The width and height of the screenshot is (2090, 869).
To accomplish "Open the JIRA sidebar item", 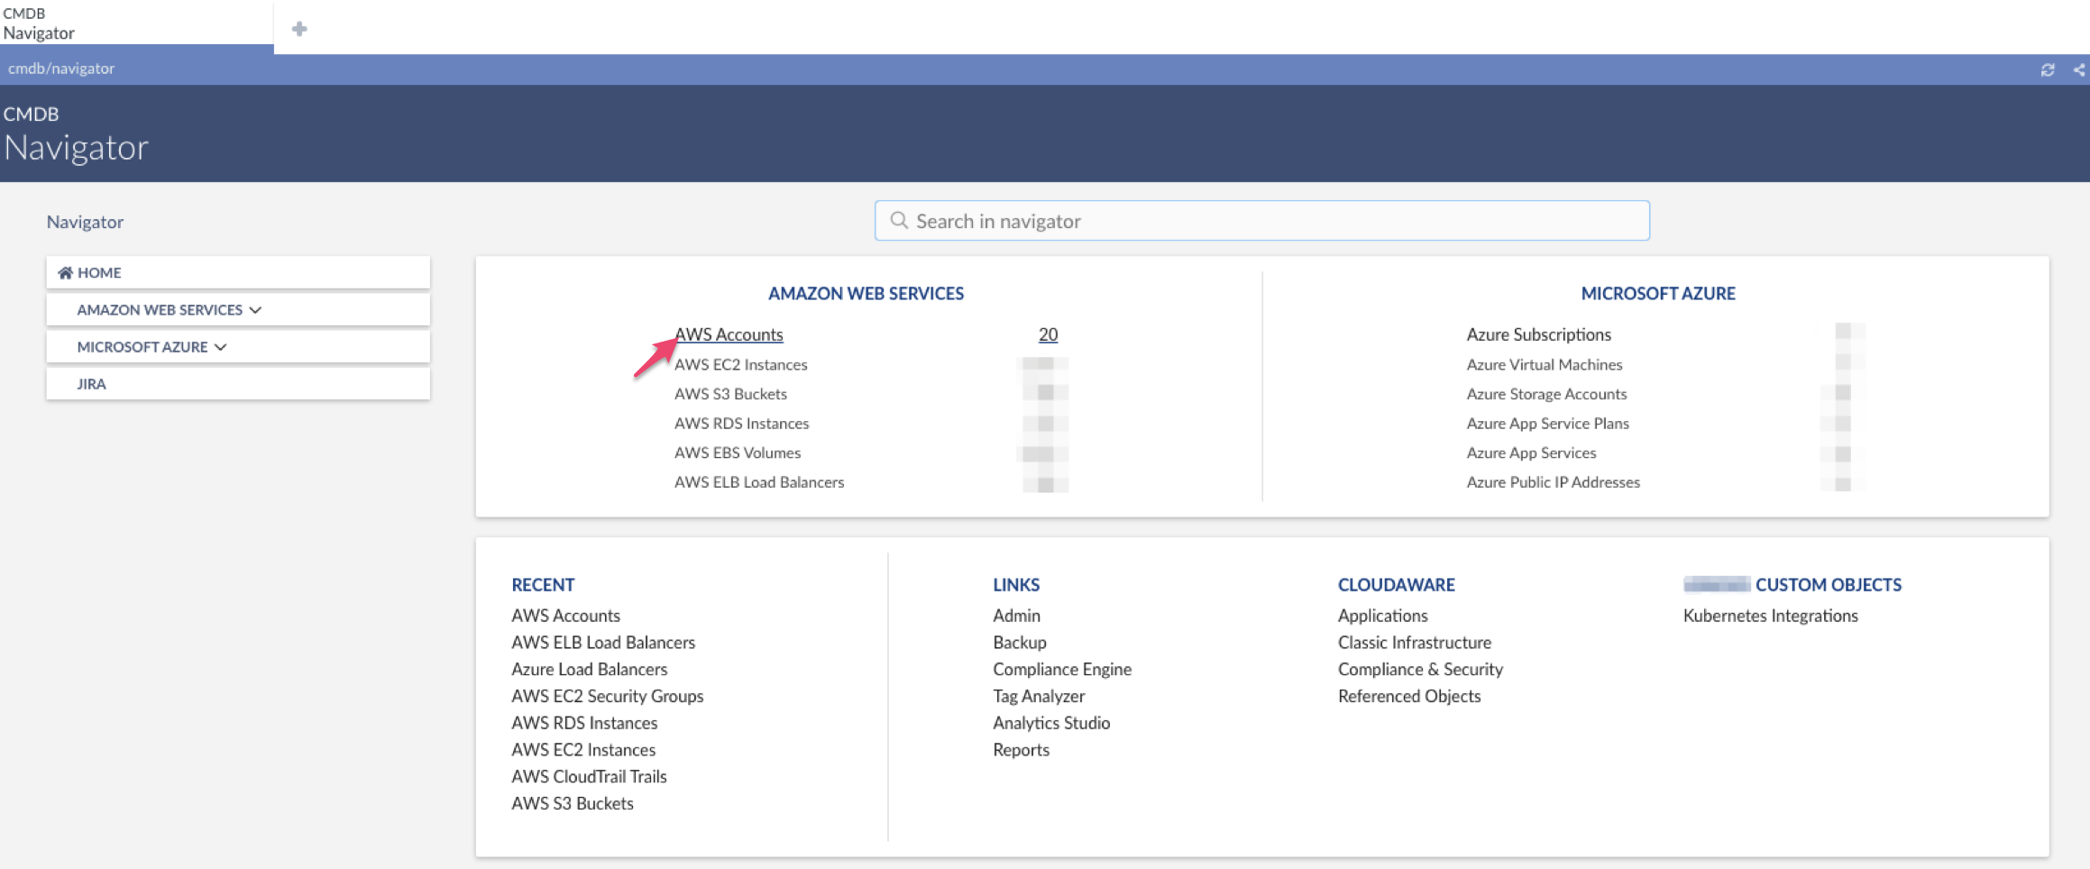I will [238, 383].
